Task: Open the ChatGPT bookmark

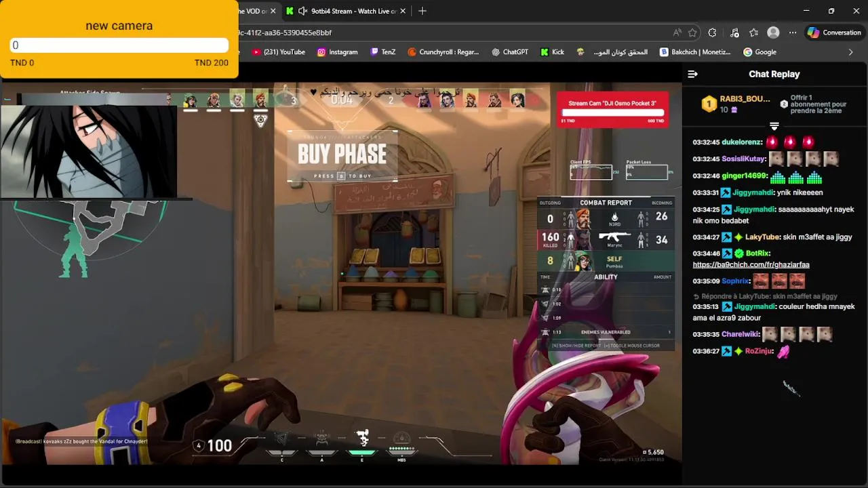Action: (x=510, y=52)
